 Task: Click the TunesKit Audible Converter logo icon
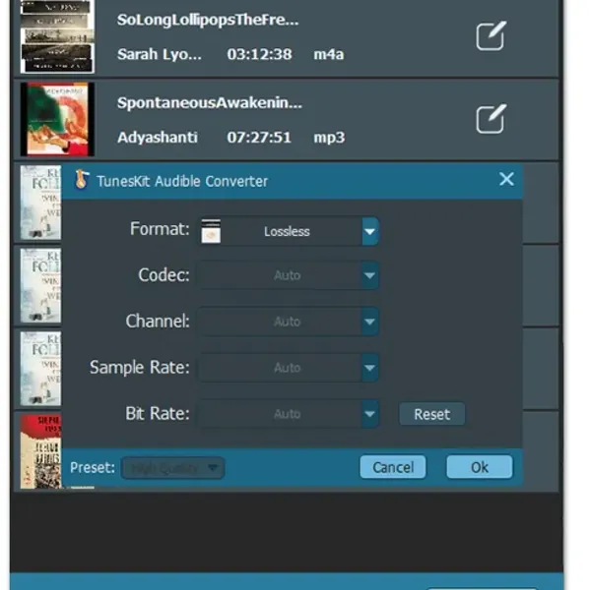(82, 180)
